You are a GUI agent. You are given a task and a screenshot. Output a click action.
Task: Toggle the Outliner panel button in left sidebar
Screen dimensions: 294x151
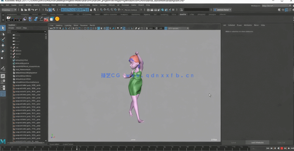click(x=3, y=94)
